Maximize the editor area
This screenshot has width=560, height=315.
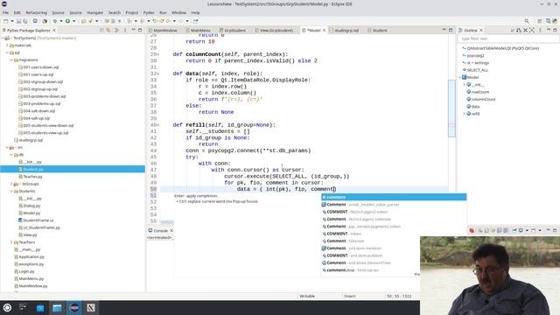[451, 30]
